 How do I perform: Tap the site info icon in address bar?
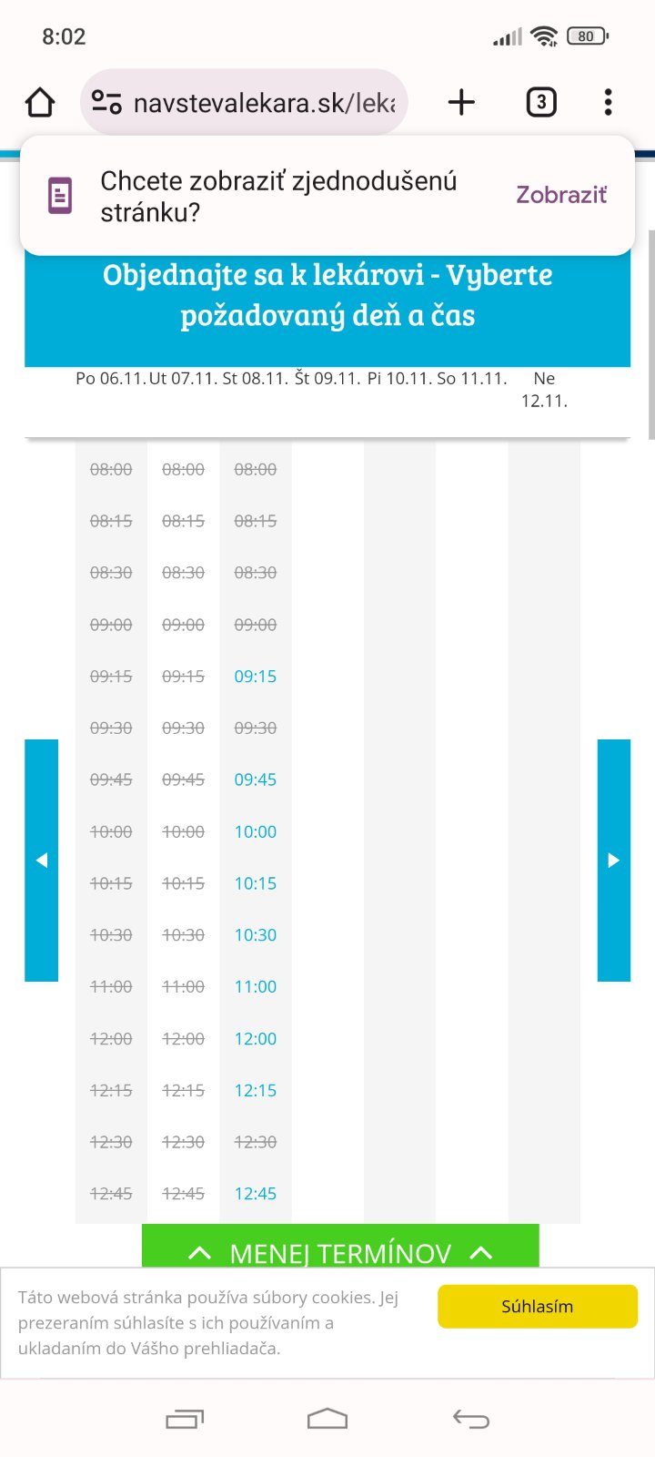pos(106,102)
